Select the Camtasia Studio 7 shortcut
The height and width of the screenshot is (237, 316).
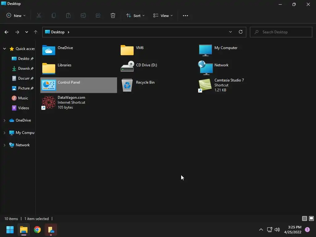(221, 85)
